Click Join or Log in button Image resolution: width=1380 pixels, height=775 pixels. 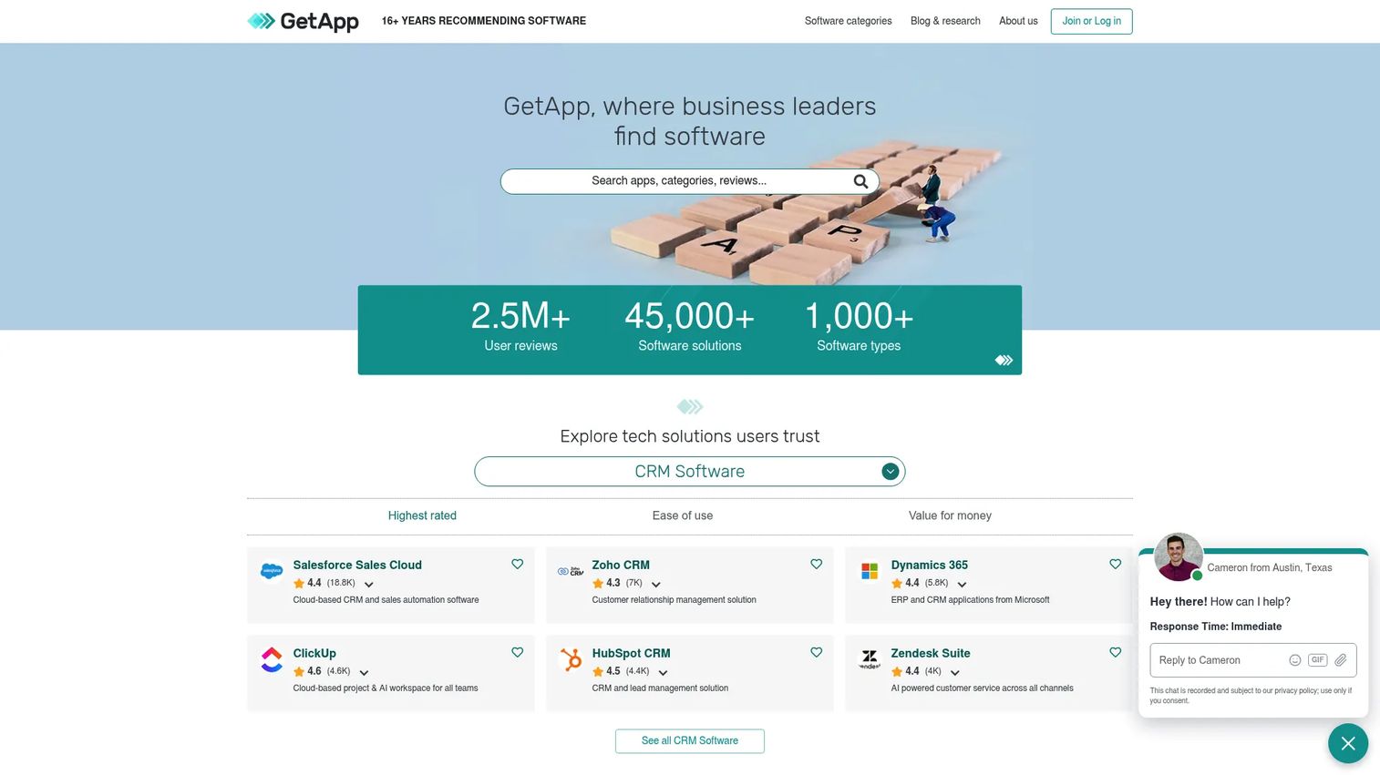point(1091,21)
